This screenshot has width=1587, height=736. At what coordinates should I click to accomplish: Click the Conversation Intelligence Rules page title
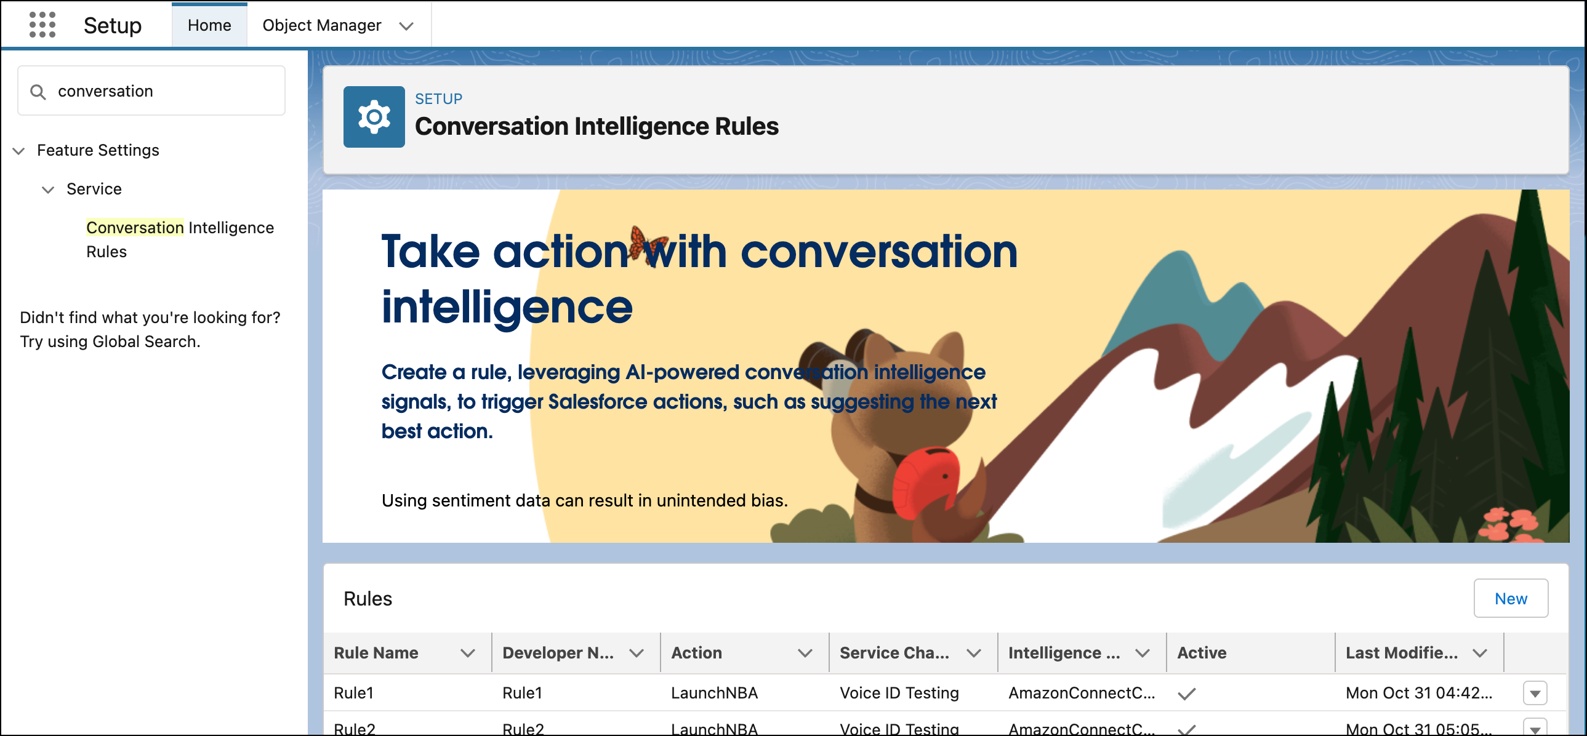(597, 126)
